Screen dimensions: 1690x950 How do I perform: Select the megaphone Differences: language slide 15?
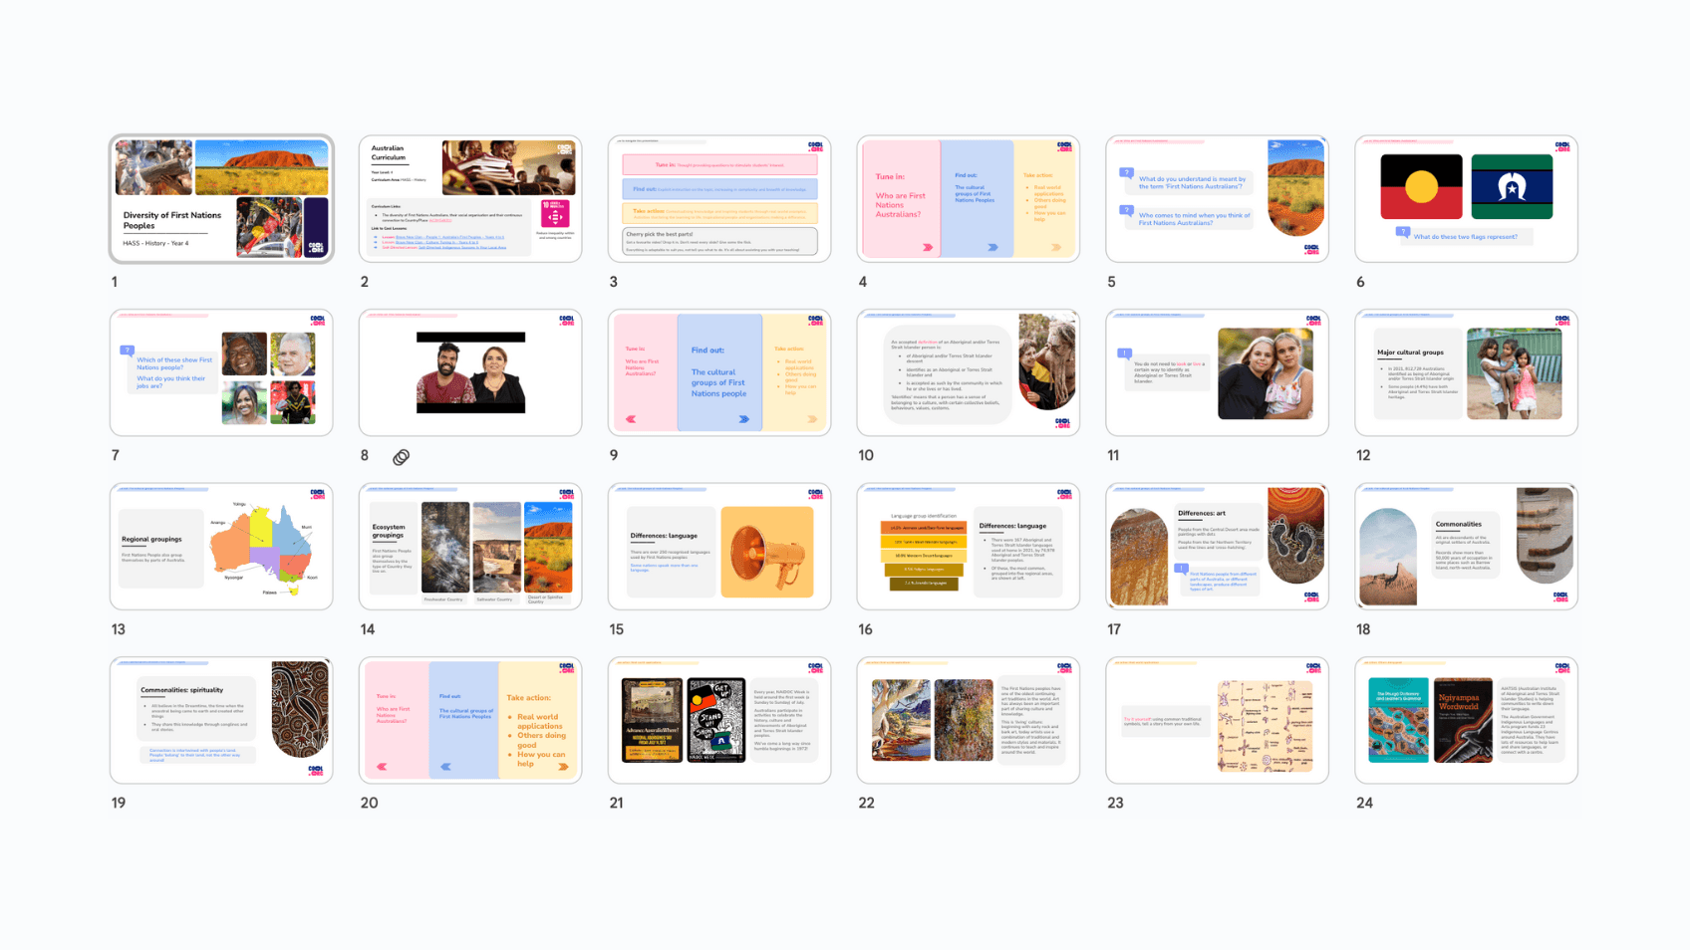(x=719, y=547)
